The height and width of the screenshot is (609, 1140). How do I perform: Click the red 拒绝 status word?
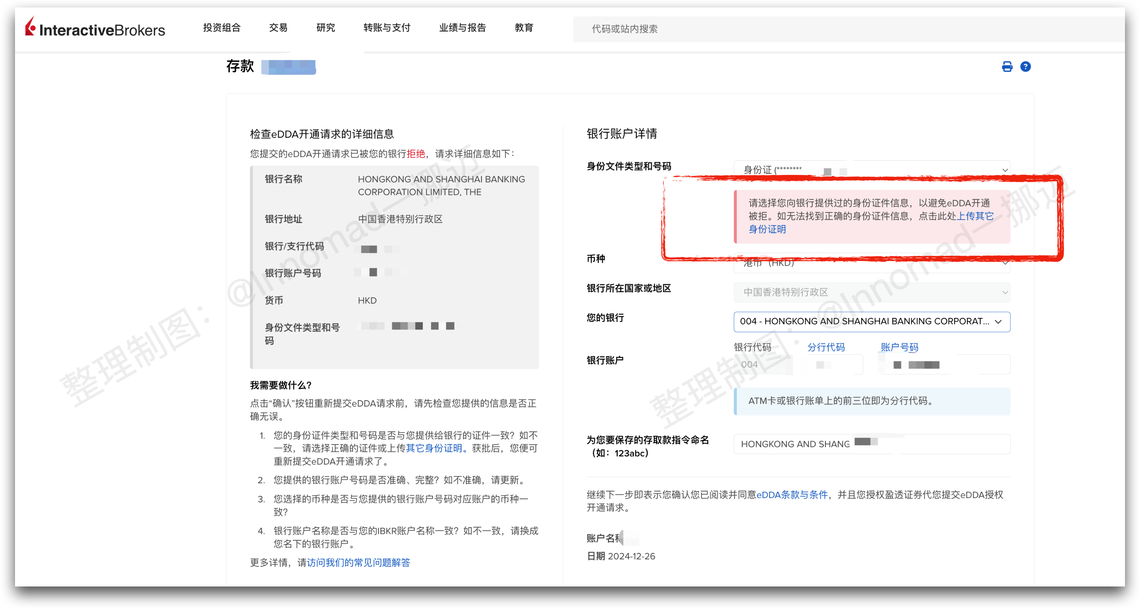(416, 154)
